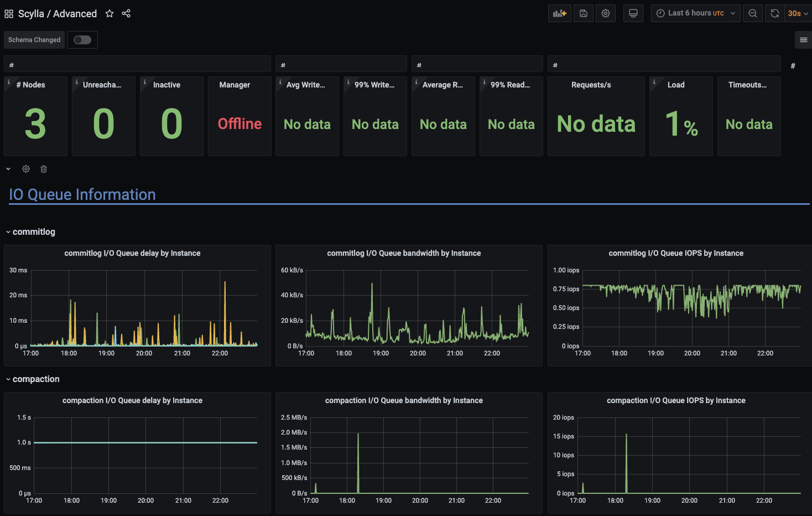This screenshot has width=812, height=516.
Task: Collapse the commitlog row
Action: [x=33, y=232]
